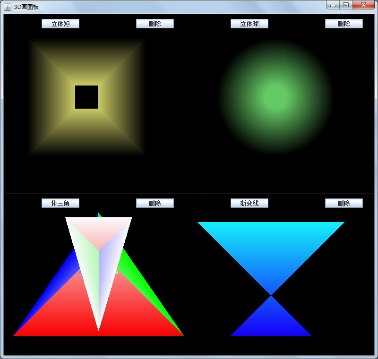Click the green glowing sphere

[x=275, y=96]
